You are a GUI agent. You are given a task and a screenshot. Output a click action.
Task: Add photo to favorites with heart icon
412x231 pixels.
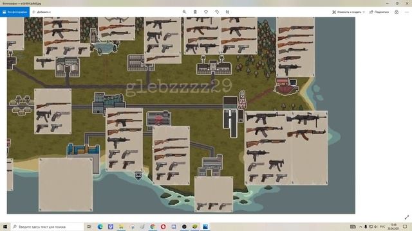[x=206, y=12]
